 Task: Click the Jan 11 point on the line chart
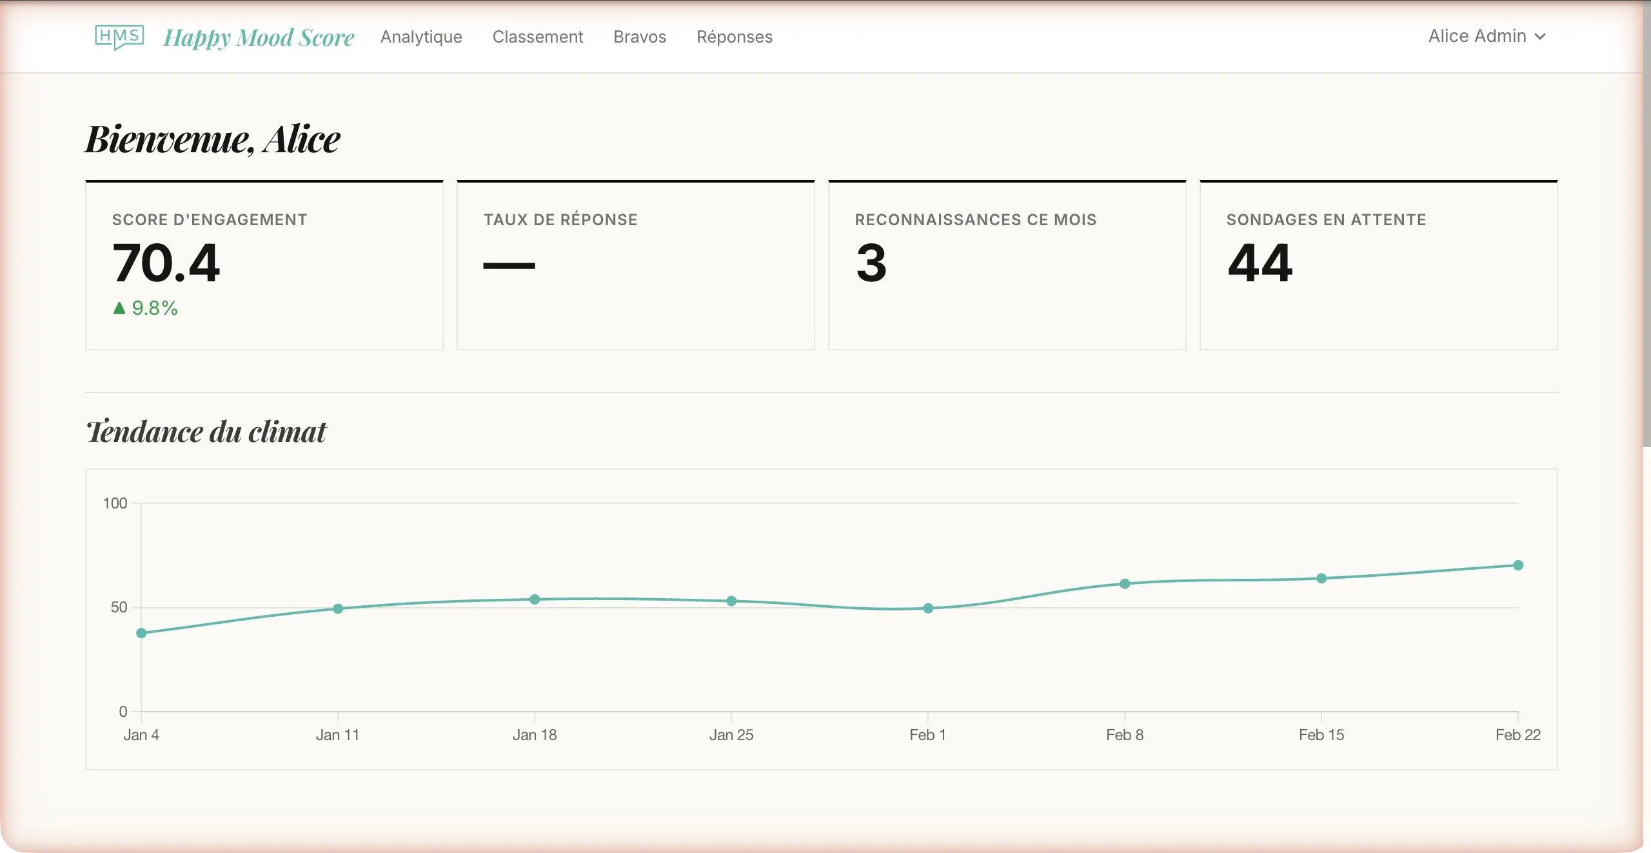point(337,609)
